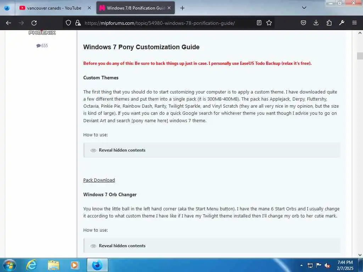This screenshot has height=272, width=363.
Task: Click the vertical scrollbar thumb
Action: coord(360,56)
